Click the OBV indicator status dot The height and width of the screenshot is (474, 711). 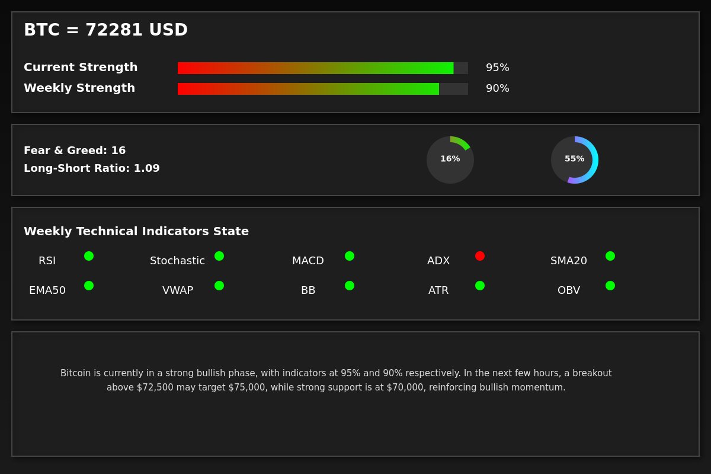point(610,286)
